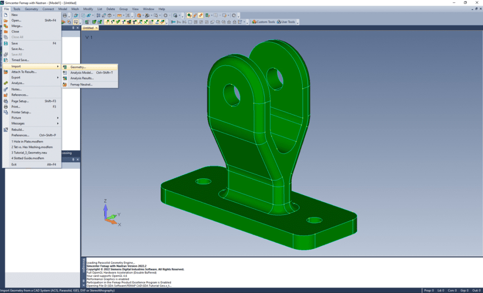Open the Model menu

point(63,9)
